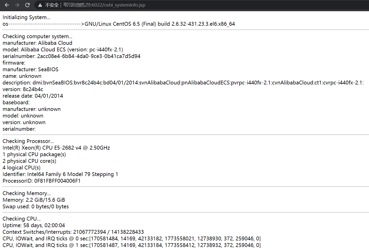369x248 pixels.
Task: Click 'name: unknown' line
Action: [x=22, y=76]
